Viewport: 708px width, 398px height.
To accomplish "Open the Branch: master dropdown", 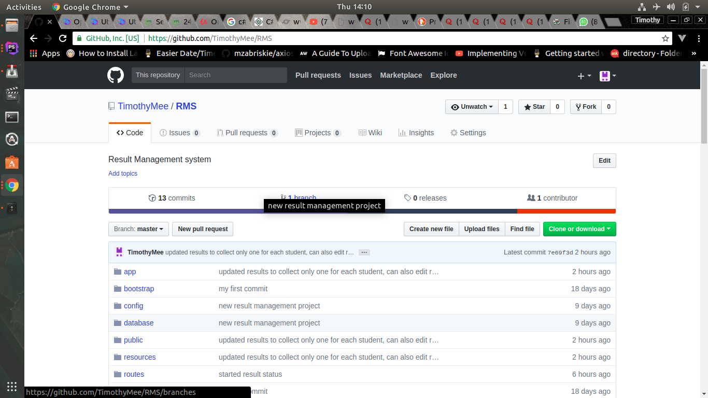I will [x=138, y=229].
